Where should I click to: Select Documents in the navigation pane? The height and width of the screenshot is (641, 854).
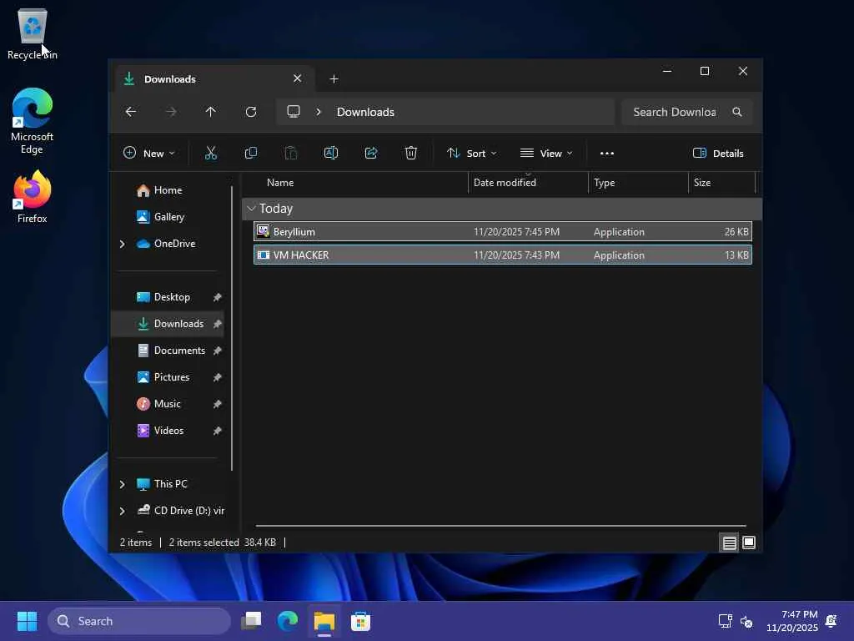178,351
